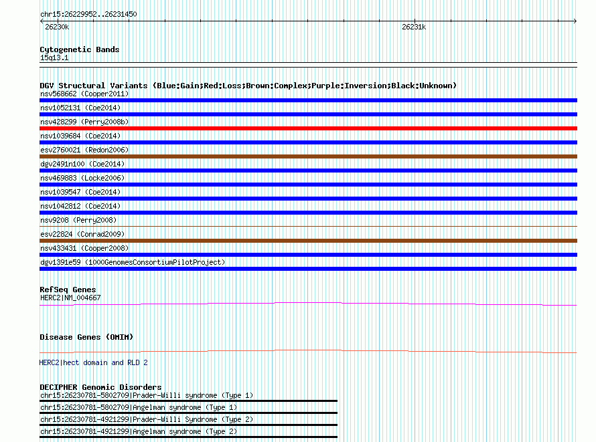Click the nsv428299 (Perry2008b) text label
The image size is (596, 442).
pos(84,122)
